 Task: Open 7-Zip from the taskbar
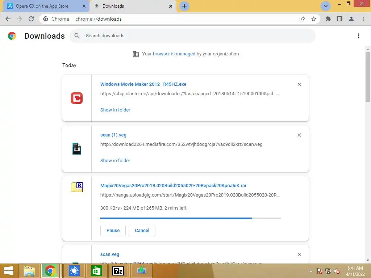(x=118, y=271)
